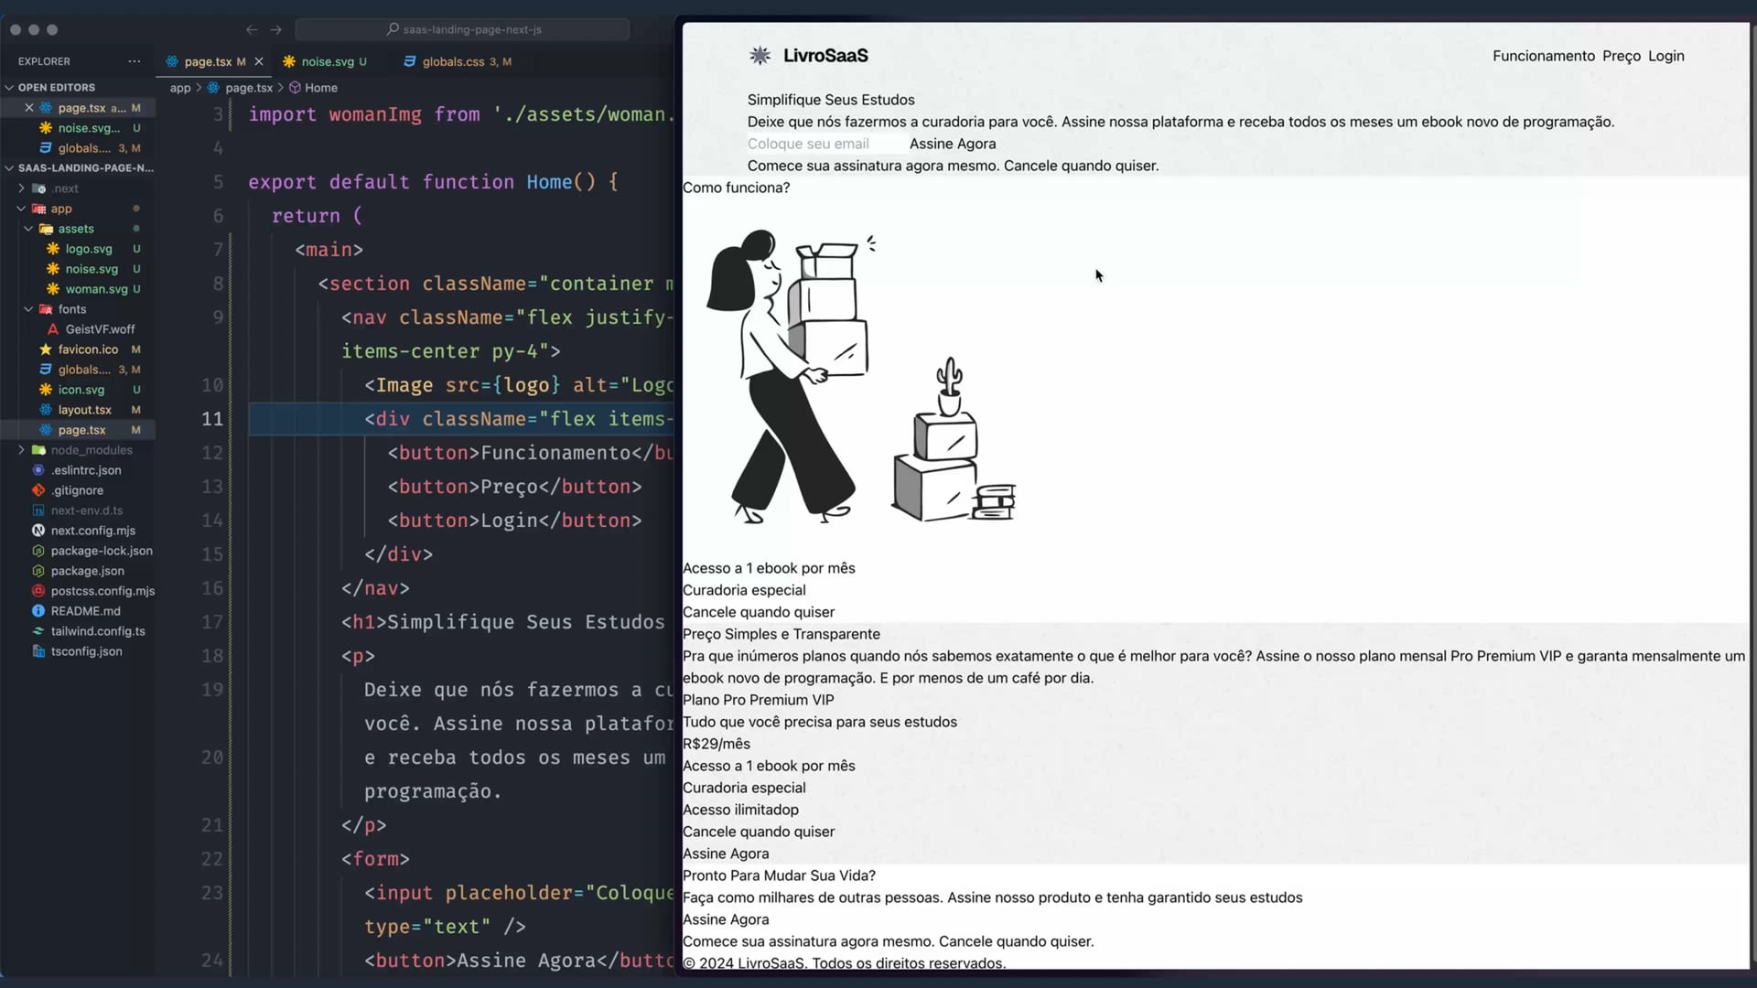Open the README.md file
This screenshot has height=988, width=1757.
tap(85, 611)
